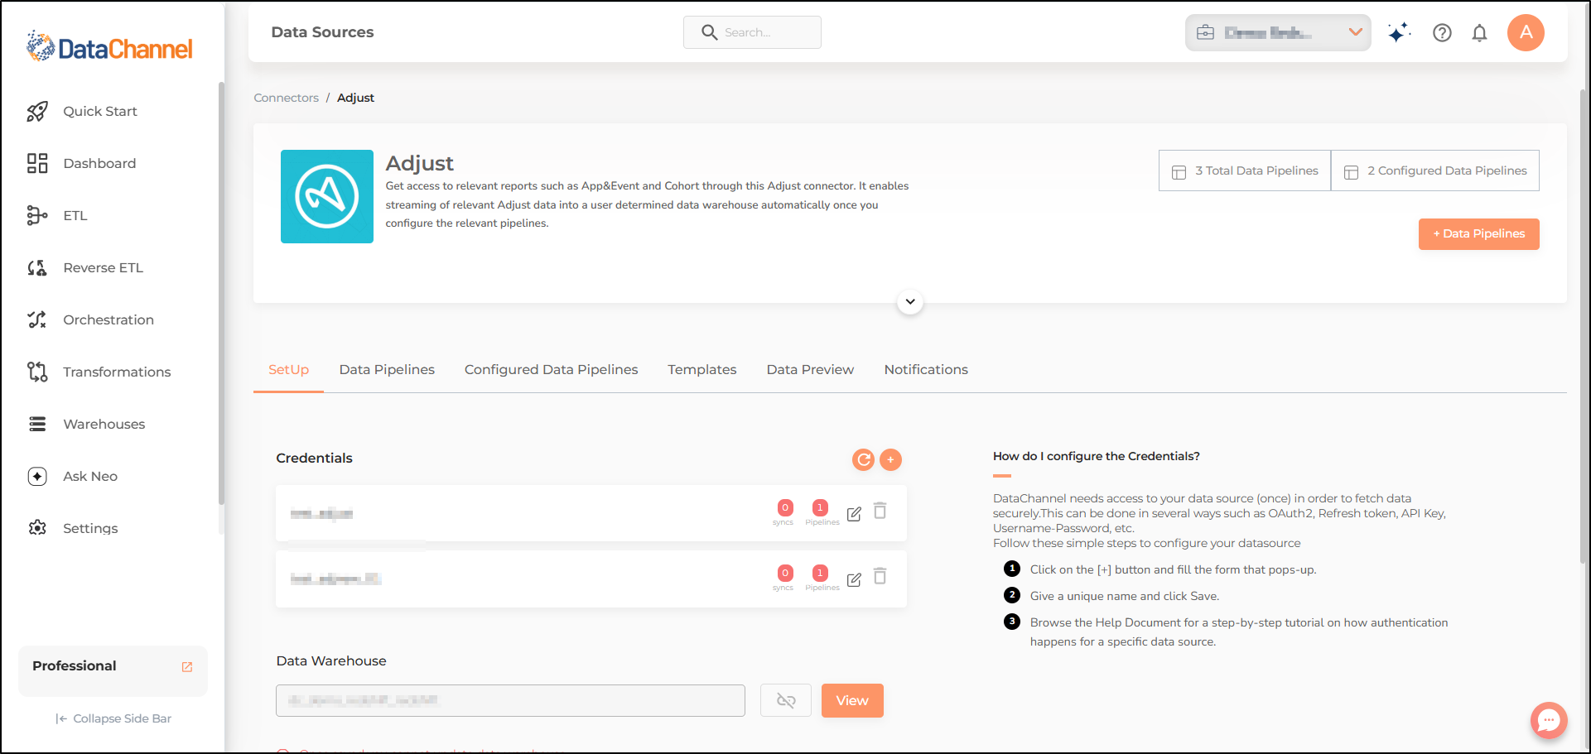
Task: Open the Configured Data Pipelines tab
Action: tap(551, 370)
